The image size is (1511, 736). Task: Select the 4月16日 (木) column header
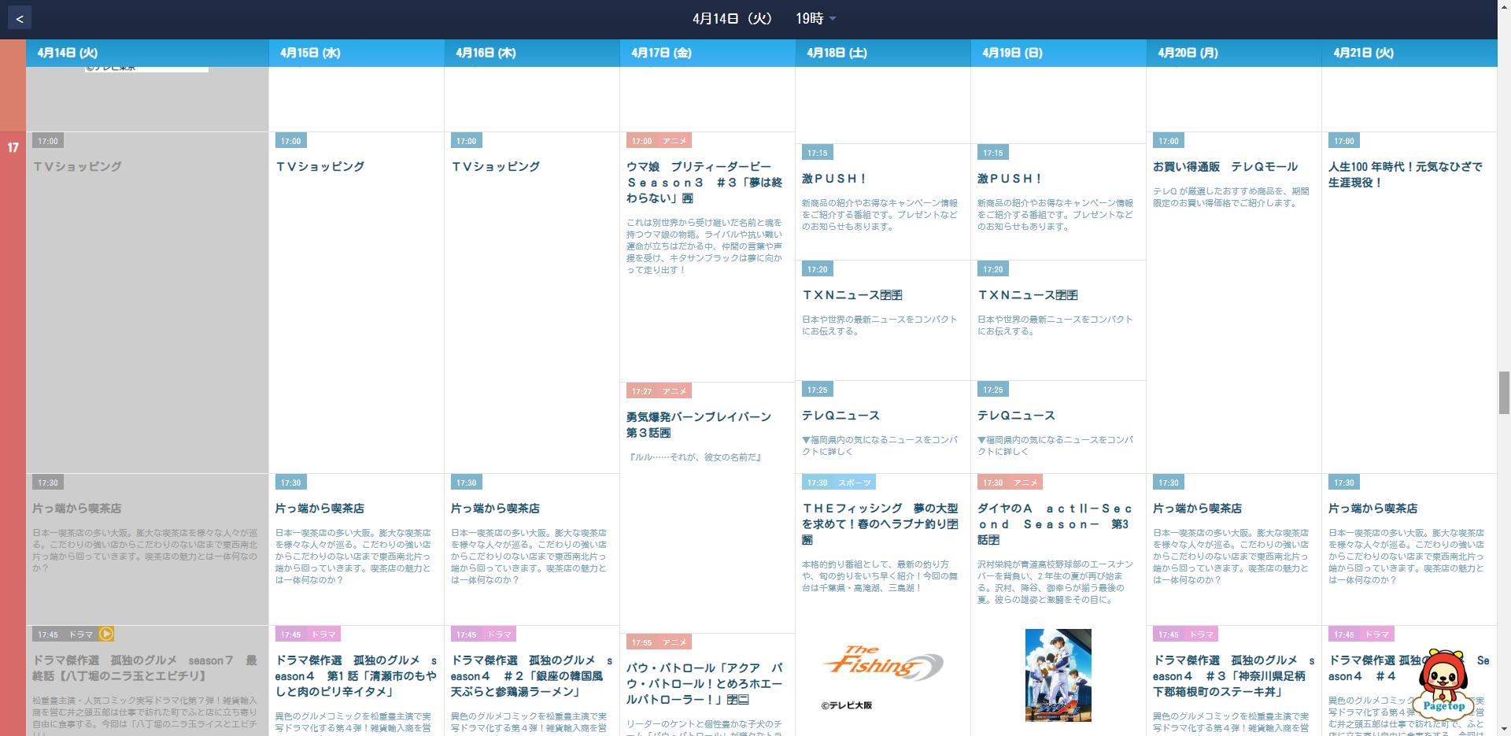pos(486,53)
